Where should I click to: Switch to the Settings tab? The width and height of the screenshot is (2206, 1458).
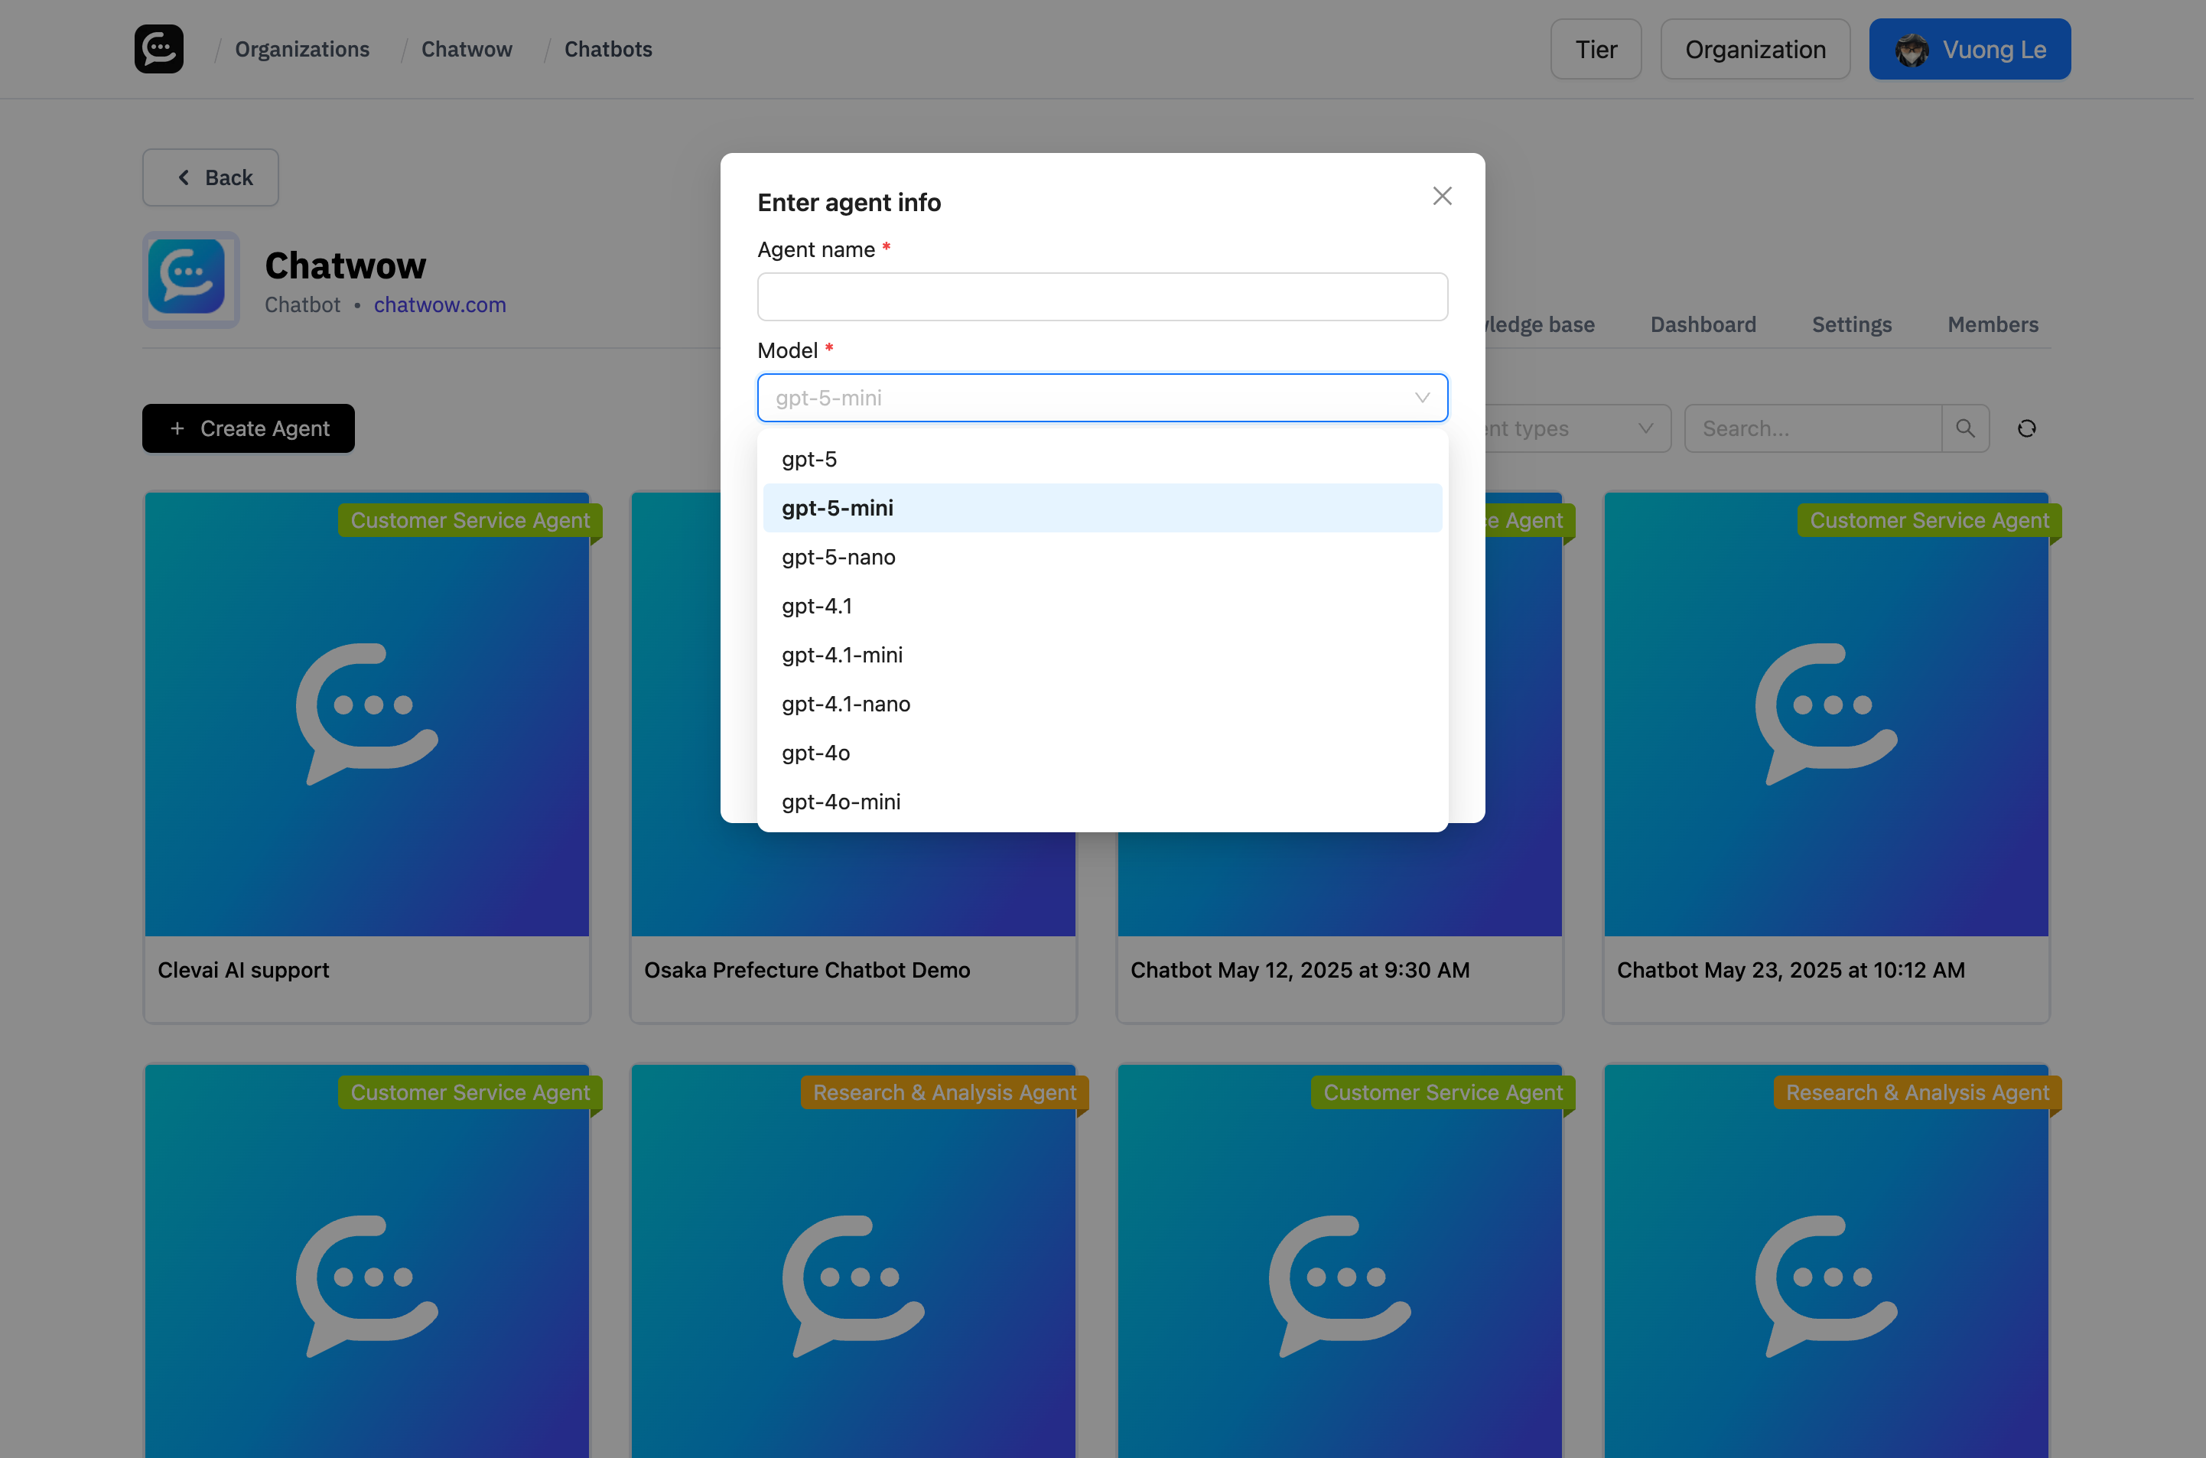tap(1851, 324)
